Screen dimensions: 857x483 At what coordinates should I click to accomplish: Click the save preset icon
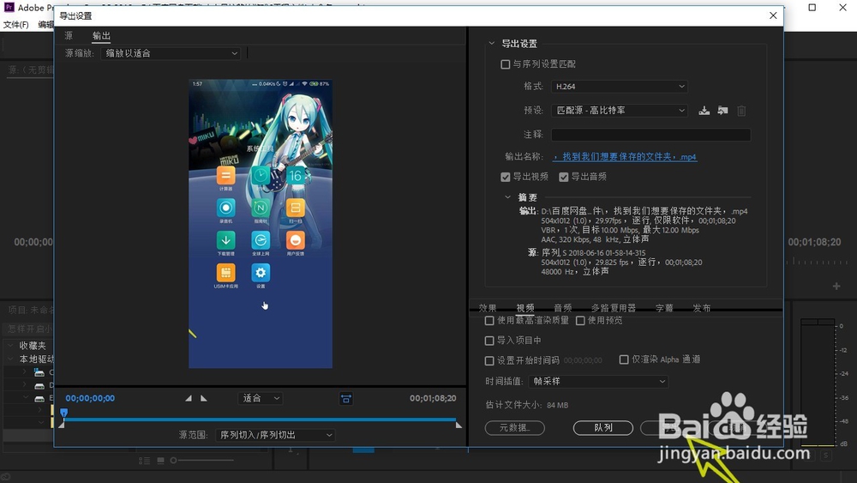[704, 111]
